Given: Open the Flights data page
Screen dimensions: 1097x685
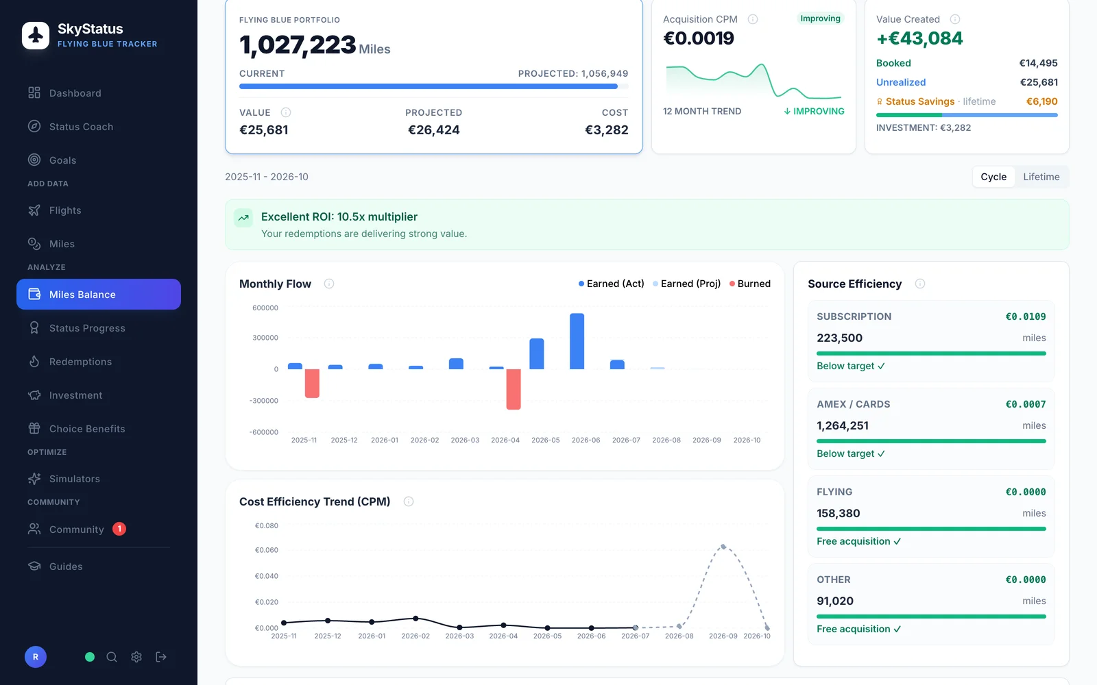Looking at the screenshot, I should pos(99,210).
